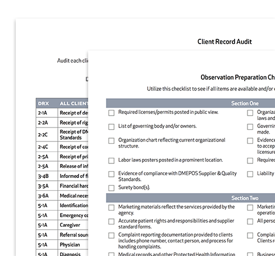275x256 pixels.
Task: Tick the 'Liability' checkbox in right column
Action: coord(250,174)
